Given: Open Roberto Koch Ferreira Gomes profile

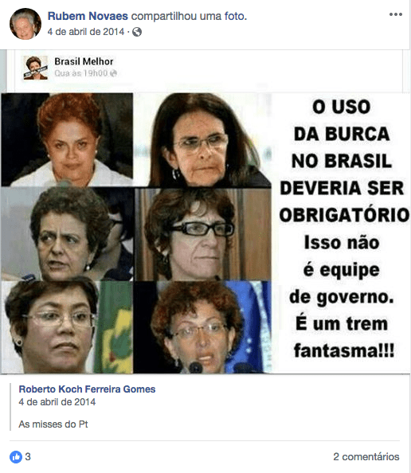Looking at the screenshot, I should (87, 389).
